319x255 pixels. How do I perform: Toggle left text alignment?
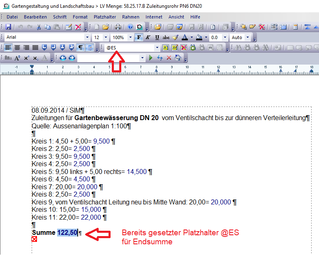point(8,48)
